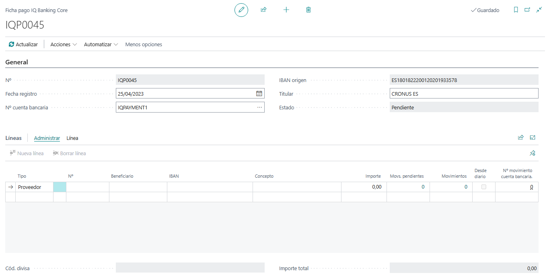Expand the Automatizar dropdown menu
This screenshot has width=547, height=279.
click(101, 45)
